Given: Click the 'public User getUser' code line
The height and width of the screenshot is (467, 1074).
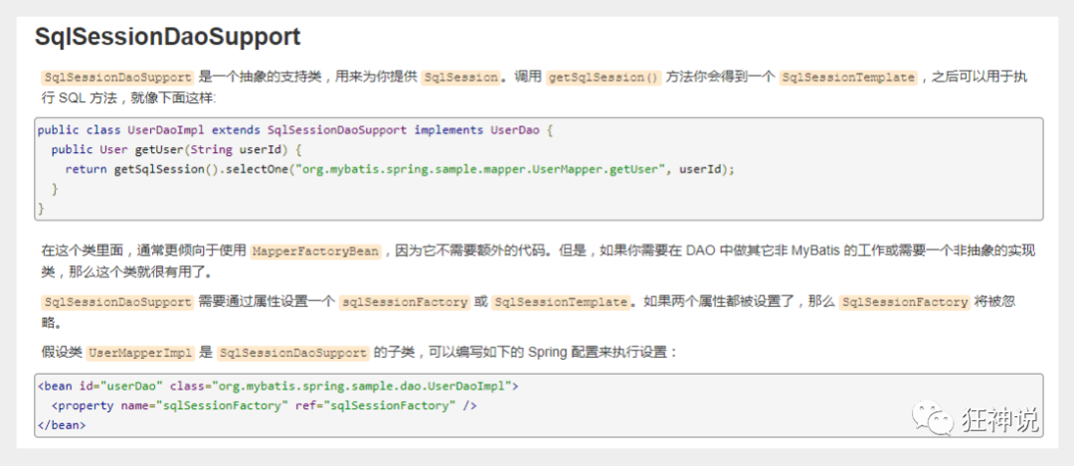Looking at the screenshot, I should (x=177, y=149).
